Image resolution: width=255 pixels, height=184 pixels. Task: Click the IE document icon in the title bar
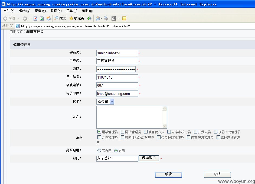4,4
